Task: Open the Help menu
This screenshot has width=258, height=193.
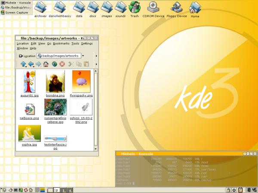Action: [33, 48]
